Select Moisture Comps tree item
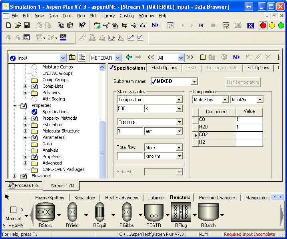The image size is (287, 239). pos(58,67)
